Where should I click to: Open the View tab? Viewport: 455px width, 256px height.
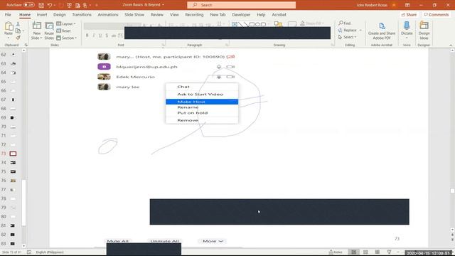[x=174, y=14]
